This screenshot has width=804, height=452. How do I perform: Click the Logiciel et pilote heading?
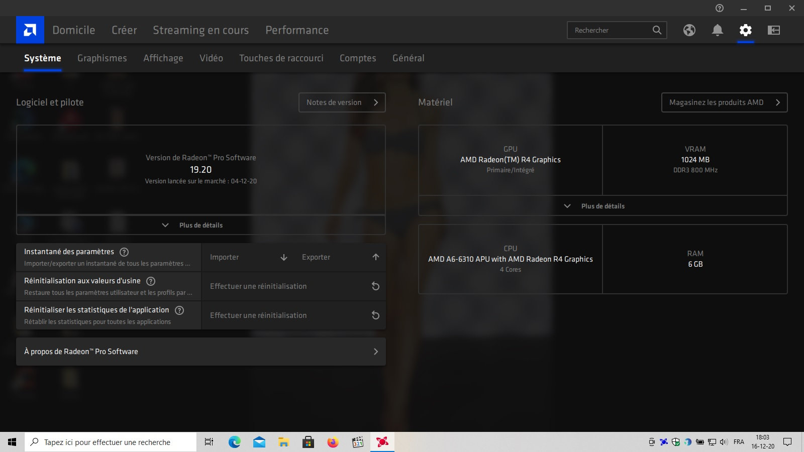point(50,102)
